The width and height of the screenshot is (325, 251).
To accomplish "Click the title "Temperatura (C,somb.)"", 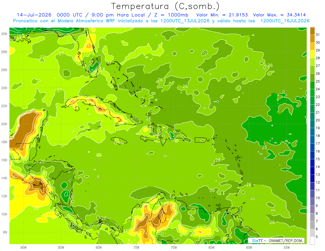I will [x=165, y=6].
